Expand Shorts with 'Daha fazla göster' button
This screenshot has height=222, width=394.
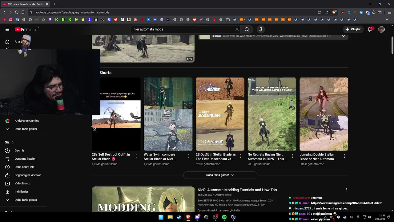click(x=220, y=175)
